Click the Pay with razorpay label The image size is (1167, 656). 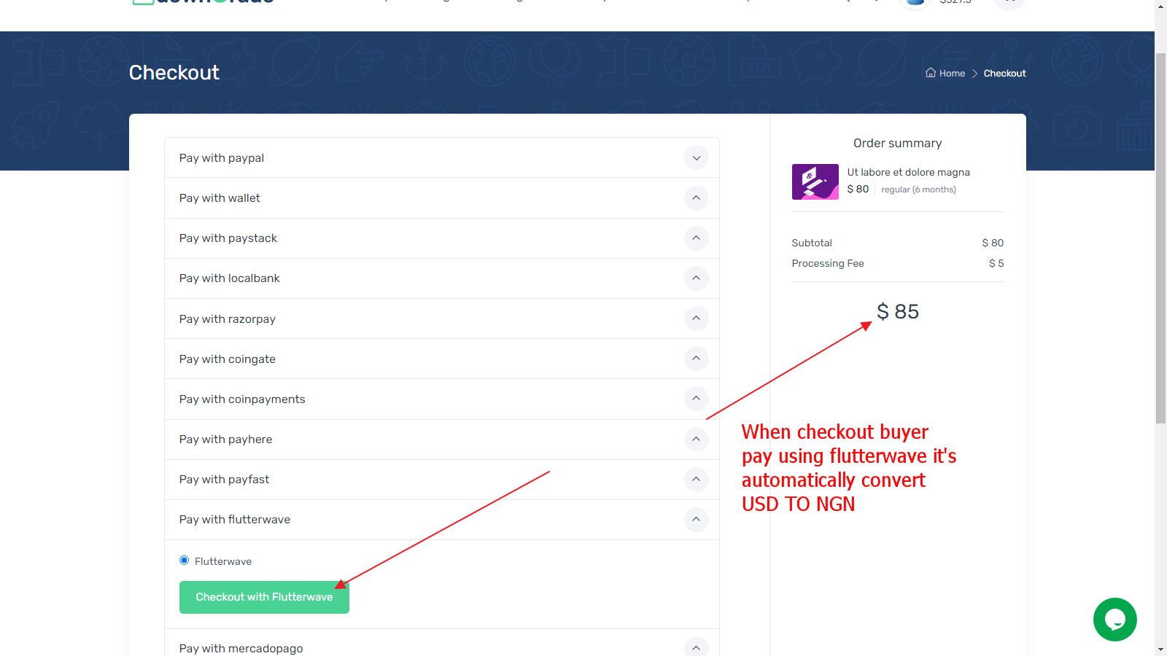pyautogui.click(x=228, y=319)
